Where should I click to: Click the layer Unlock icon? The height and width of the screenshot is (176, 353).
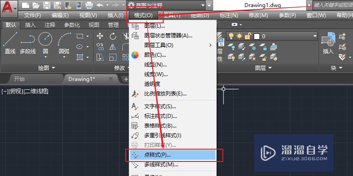click(263, 57)
